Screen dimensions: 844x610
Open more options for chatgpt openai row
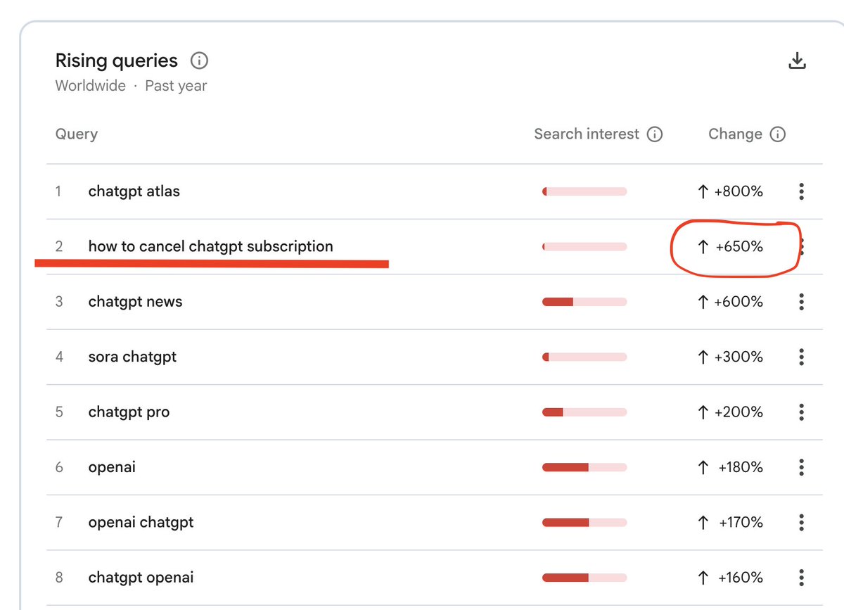pos(801,578)
